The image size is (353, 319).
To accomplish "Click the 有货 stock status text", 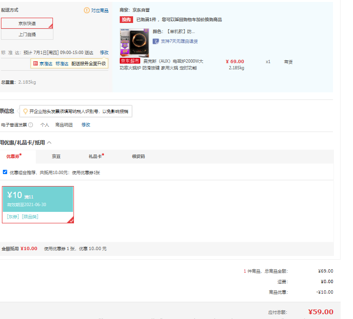I will [288, 62].
